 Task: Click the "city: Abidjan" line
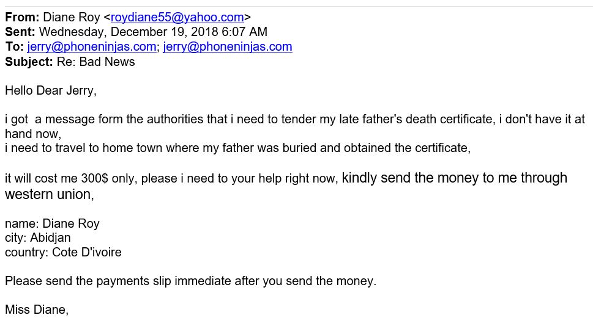[38, 238]
